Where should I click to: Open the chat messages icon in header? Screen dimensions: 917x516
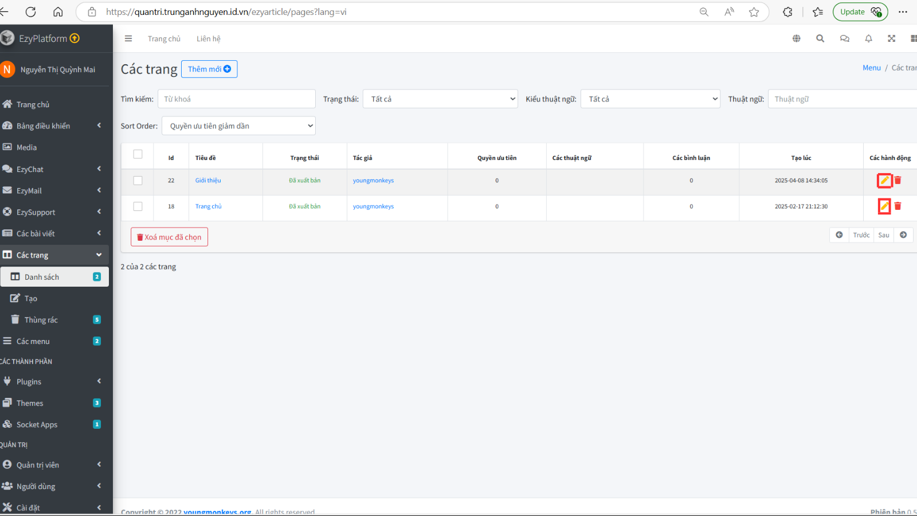tap(844, 38)
